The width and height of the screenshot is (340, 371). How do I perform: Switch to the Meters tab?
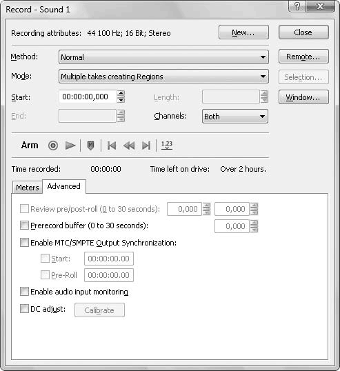(x=28, y=188)
